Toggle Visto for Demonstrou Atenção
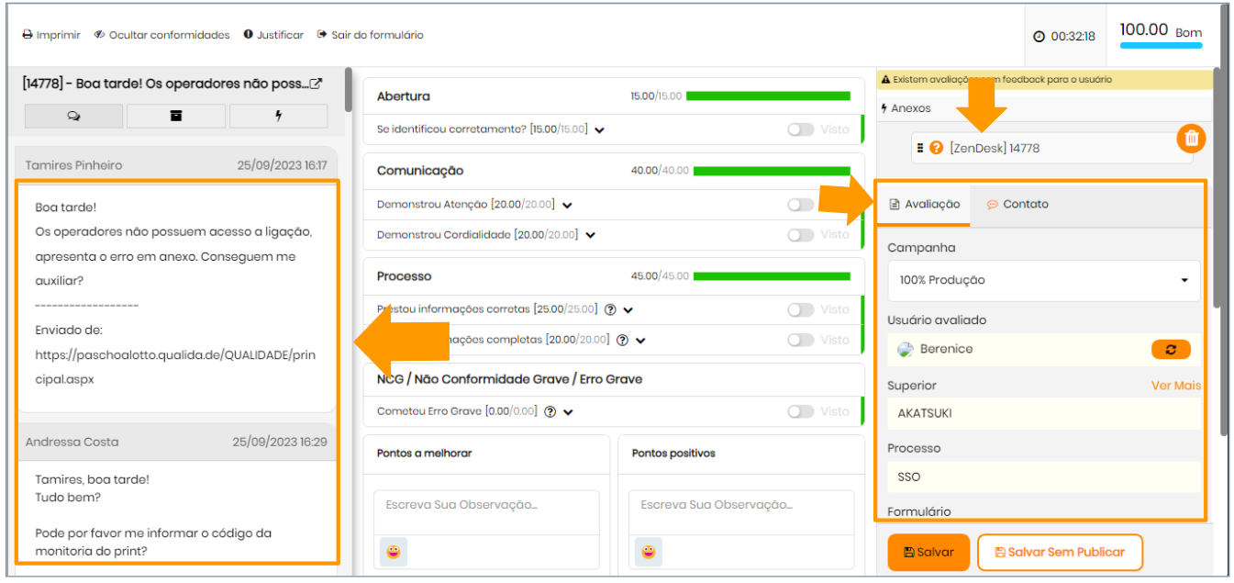This screenshot has width=1234, height=583. pos(800,205)
